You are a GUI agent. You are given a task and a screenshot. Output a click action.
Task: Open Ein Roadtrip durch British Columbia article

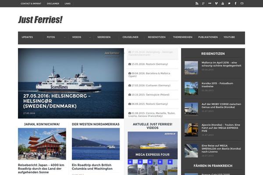(x=92, y=167)
